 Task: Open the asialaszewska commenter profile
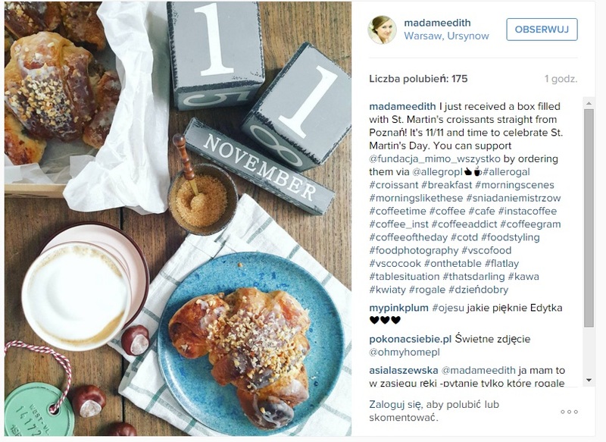[x=404, y=371]
